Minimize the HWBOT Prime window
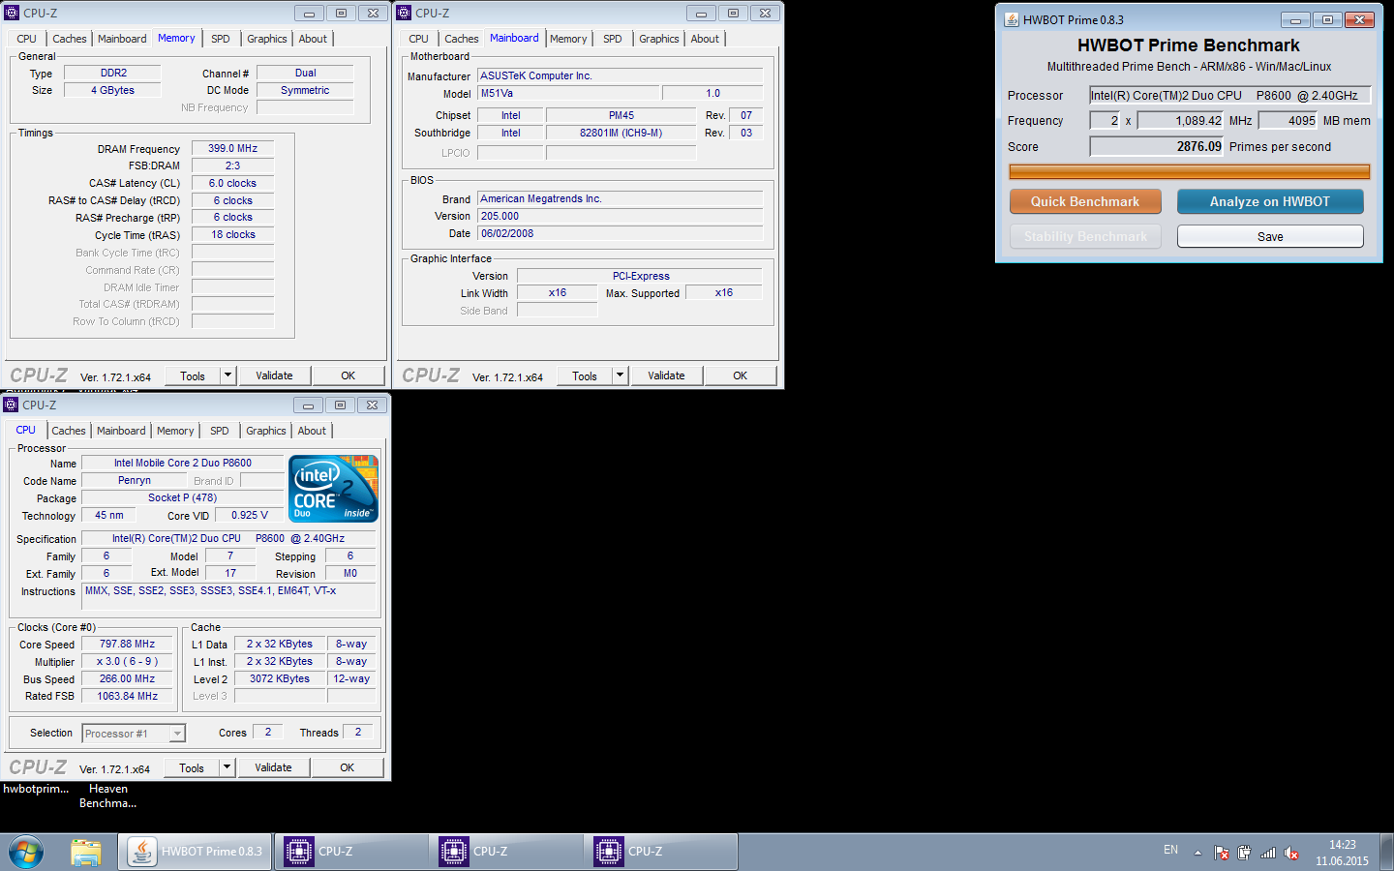The height and width of the screenshot is (871, 1394). pyautogui.click(x=1295, y=19)
